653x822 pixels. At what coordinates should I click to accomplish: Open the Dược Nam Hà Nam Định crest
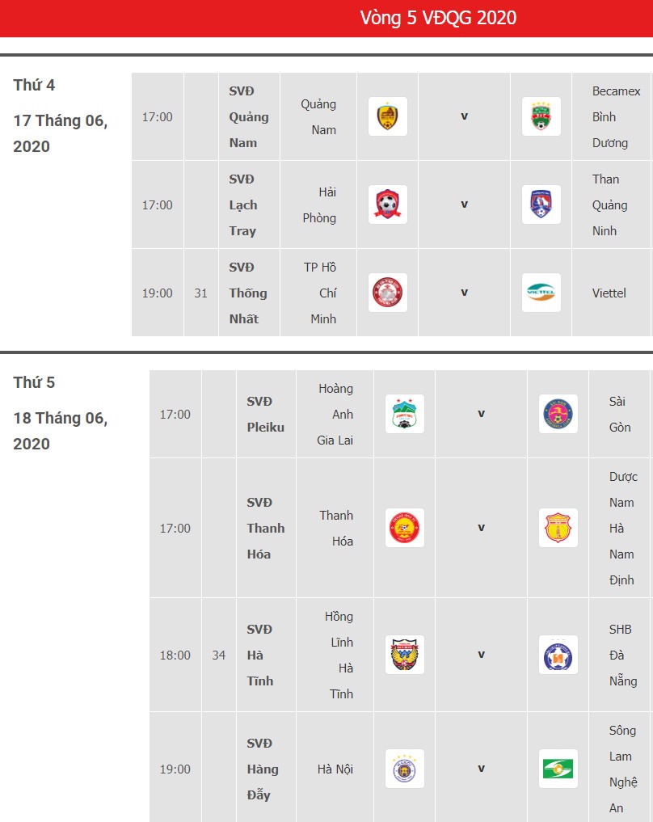click(x=558, y=528)
